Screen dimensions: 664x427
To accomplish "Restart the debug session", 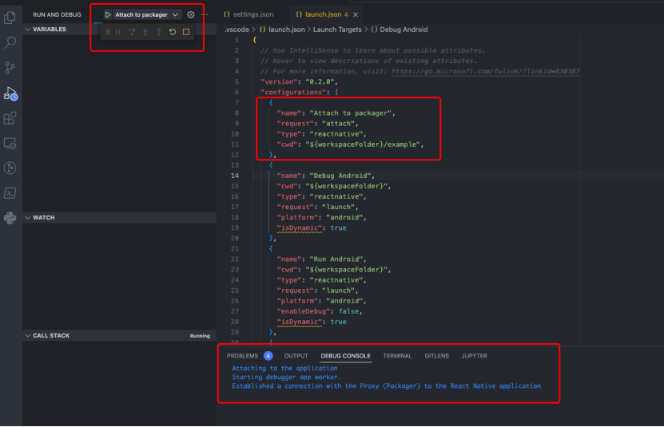I will 173,32.
